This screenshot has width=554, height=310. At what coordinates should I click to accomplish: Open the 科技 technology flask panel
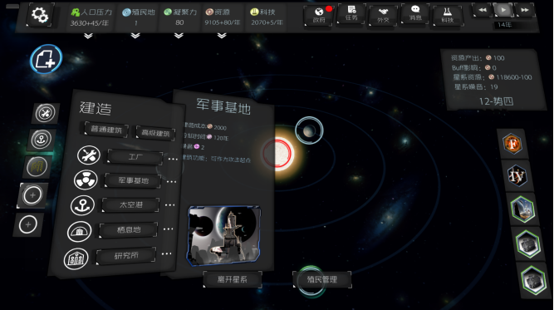coord(448,16)
